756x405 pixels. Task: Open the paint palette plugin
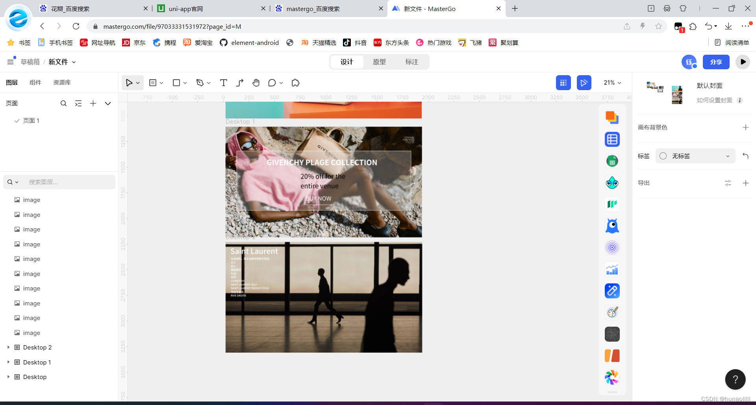pyautogui.click(x=612, y=313)
